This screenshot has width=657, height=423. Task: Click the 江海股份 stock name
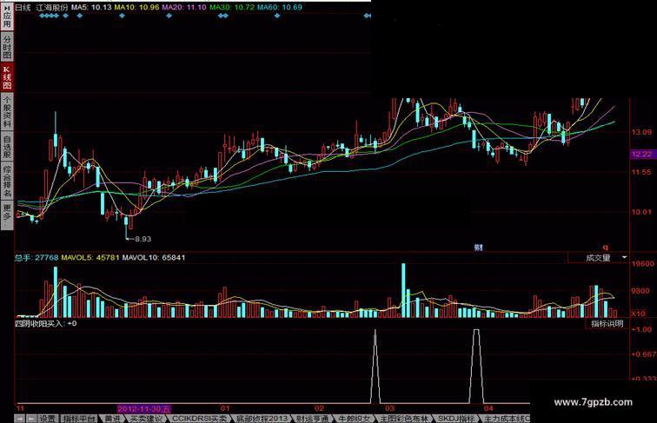click(51, 7)
